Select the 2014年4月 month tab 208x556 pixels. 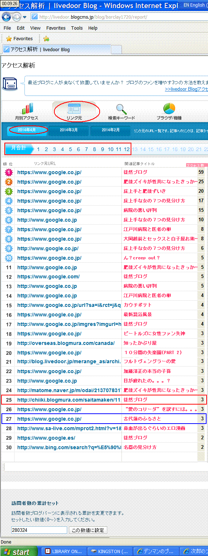coord(28,130)
